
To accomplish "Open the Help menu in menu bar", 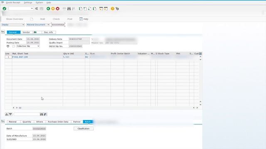I will coord(49,2).
